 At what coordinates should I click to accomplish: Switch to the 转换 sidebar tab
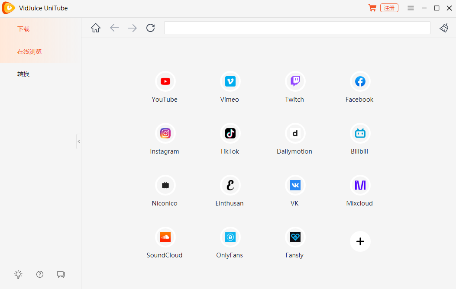coord(23,74)
